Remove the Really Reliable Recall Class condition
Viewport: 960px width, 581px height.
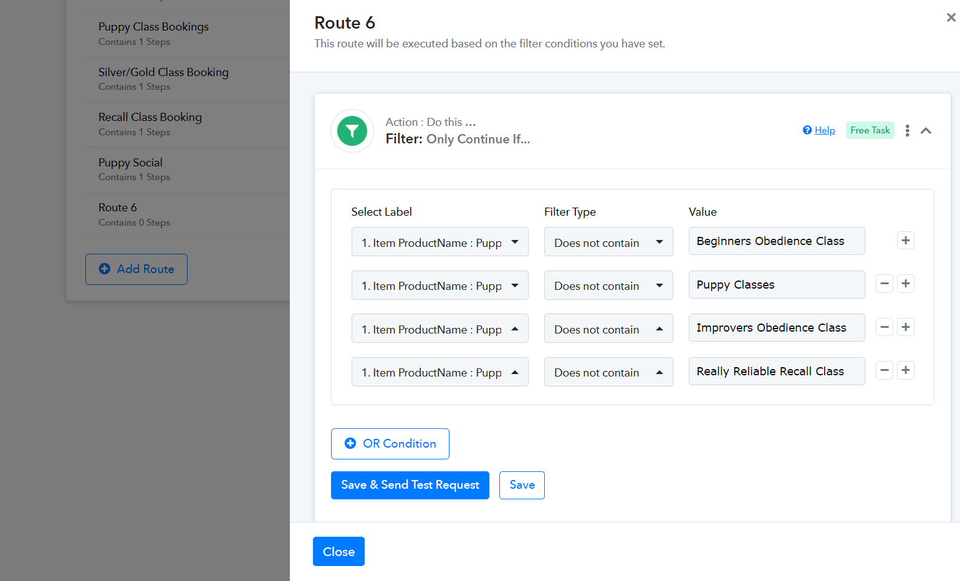885,370
